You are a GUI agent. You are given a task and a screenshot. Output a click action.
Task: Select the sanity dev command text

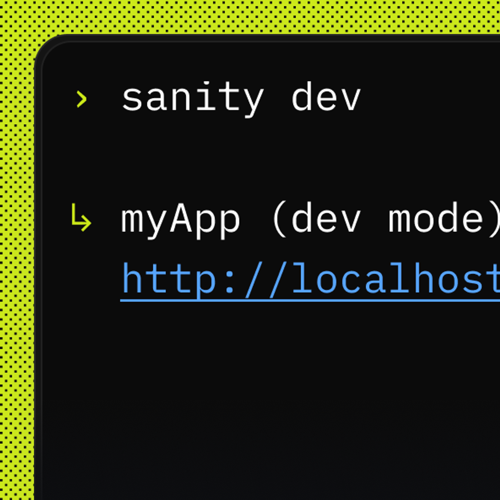click(242, 99)
